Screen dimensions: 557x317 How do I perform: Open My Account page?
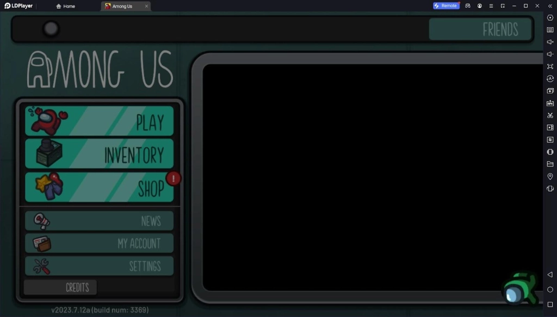click(99, 243)
